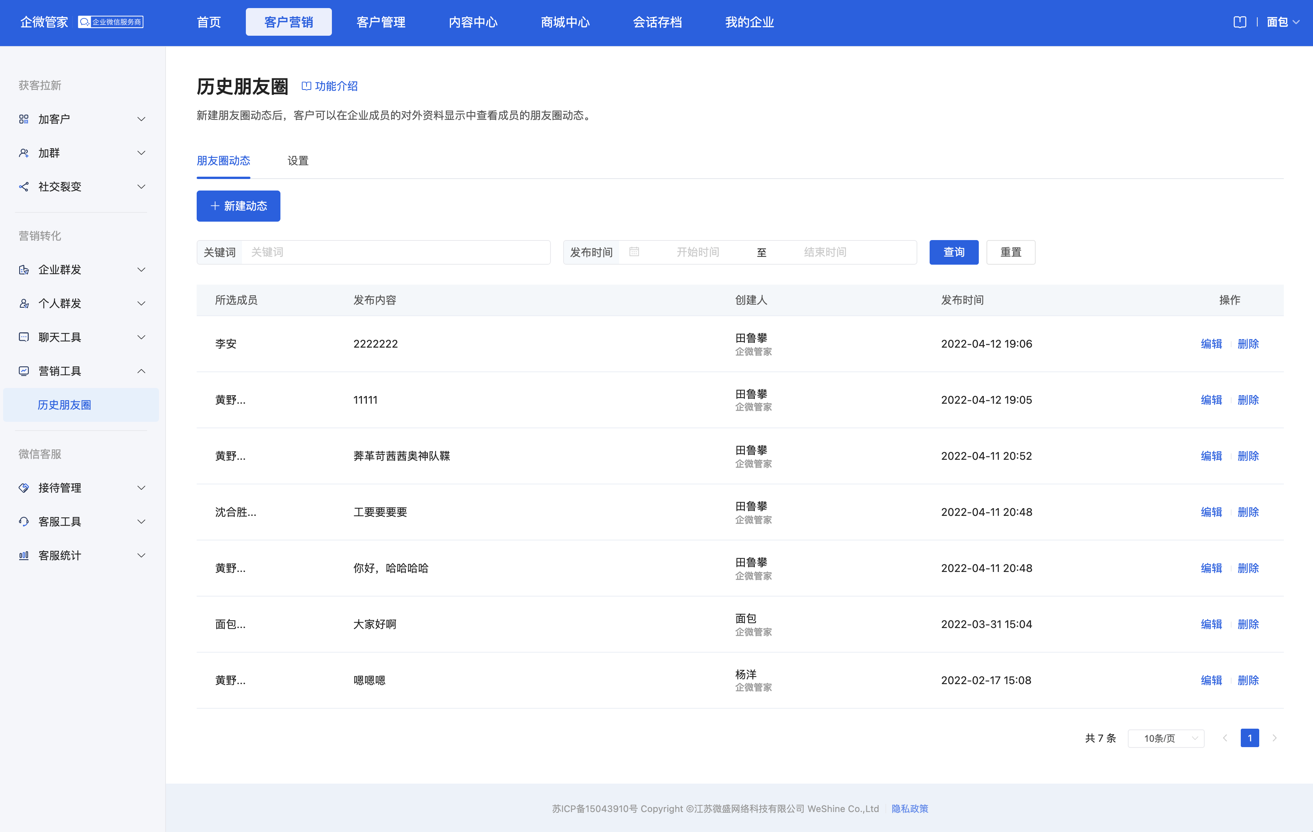
Task: Select 历史朋友圈 in the sidebar
Action: pos(81,404)
